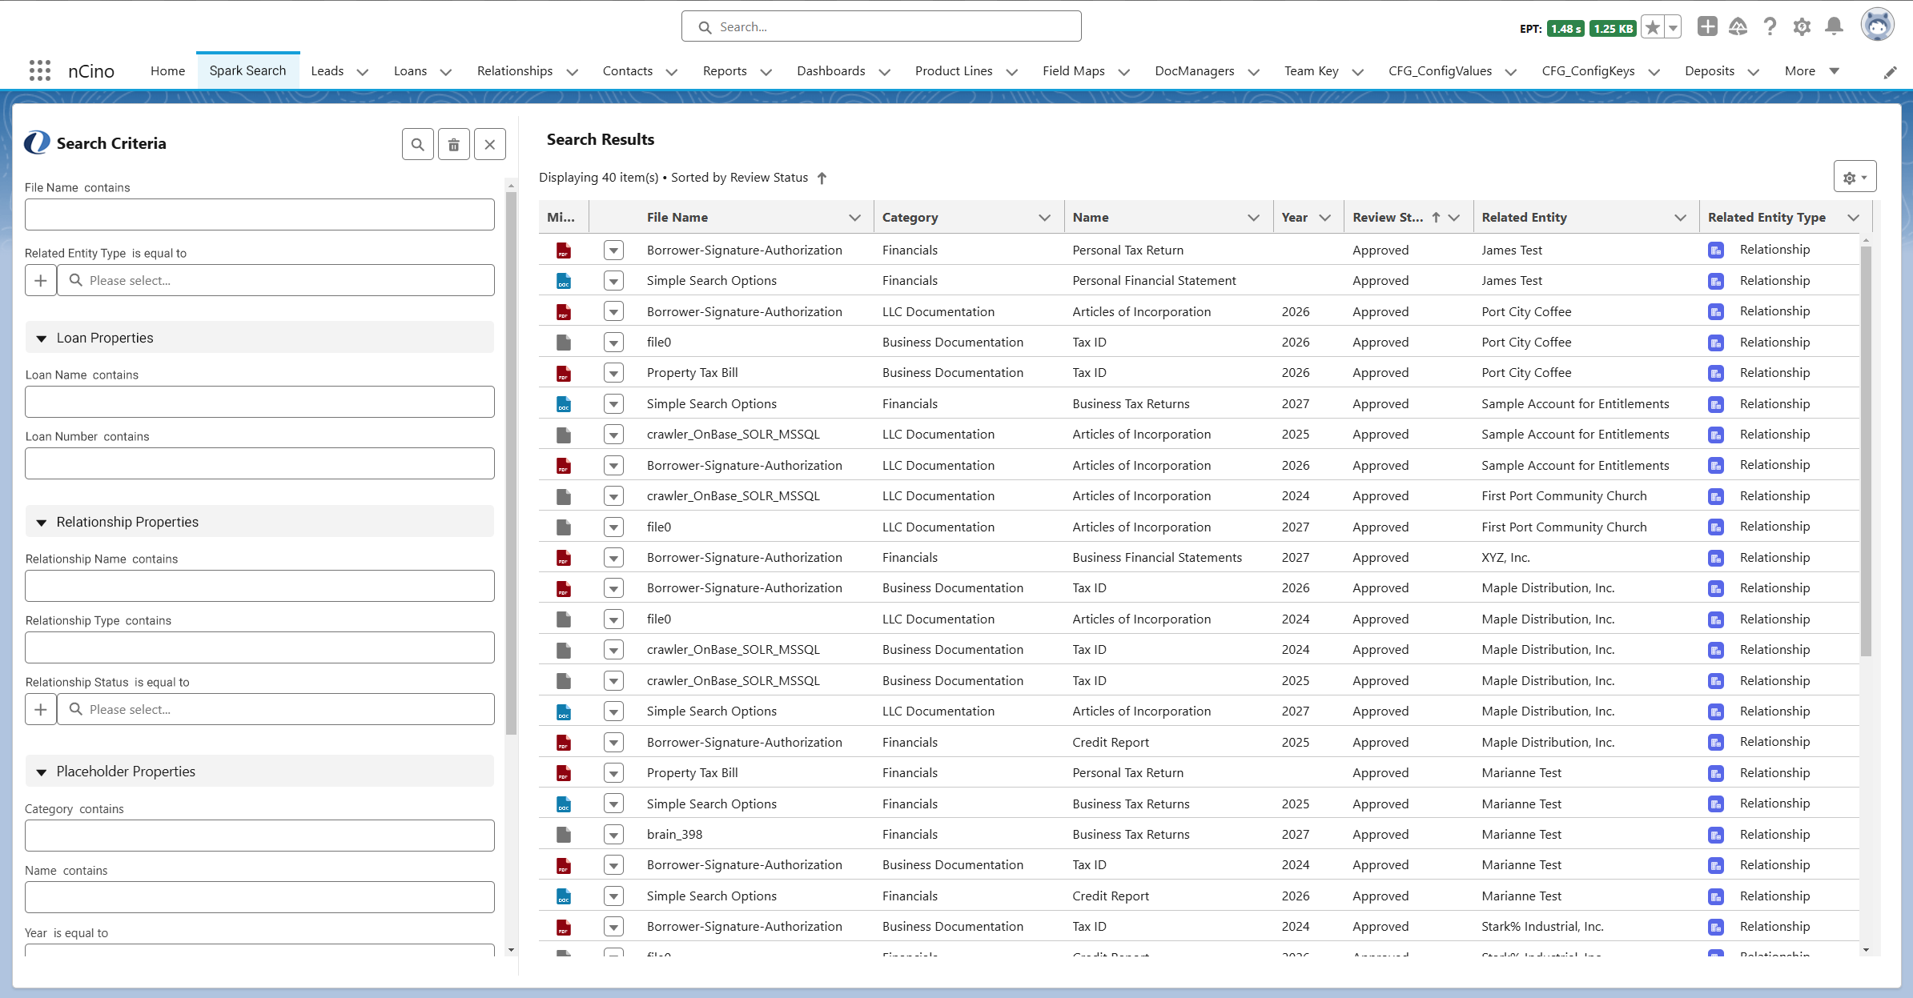The width and height of the screenshot is (1913, 998).
Task: Open the Setup gear icon in header
Action: [x=1802, y=26]
